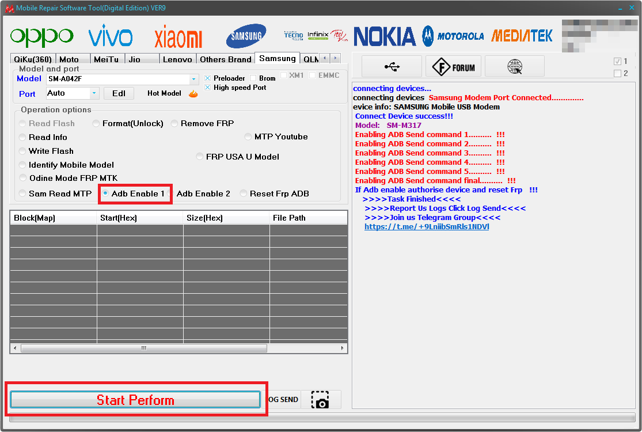Click the File Path column header
Screen dimensions: 642x432
point(308,218)
